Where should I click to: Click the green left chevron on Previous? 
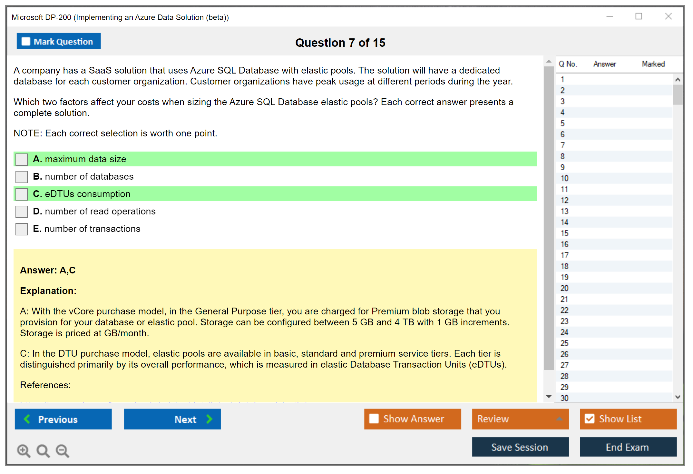pyautogui.click(x=27, y=419)
